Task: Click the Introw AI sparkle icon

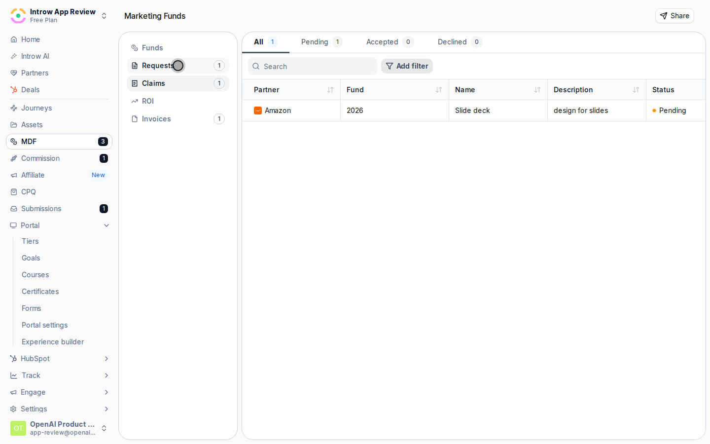Action: 14,56
